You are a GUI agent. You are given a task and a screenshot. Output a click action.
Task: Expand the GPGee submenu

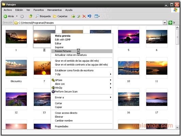pyautogui.click(x=82, y=80)
